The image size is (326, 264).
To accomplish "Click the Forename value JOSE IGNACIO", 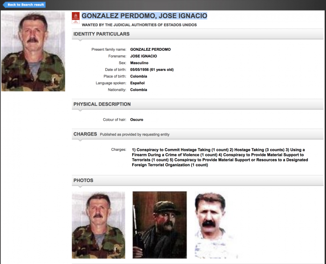I will (x=143, y=56).
